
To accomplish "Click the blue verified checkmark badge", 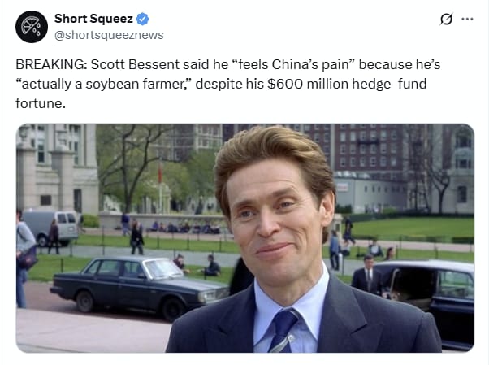I will coord(142,19).
